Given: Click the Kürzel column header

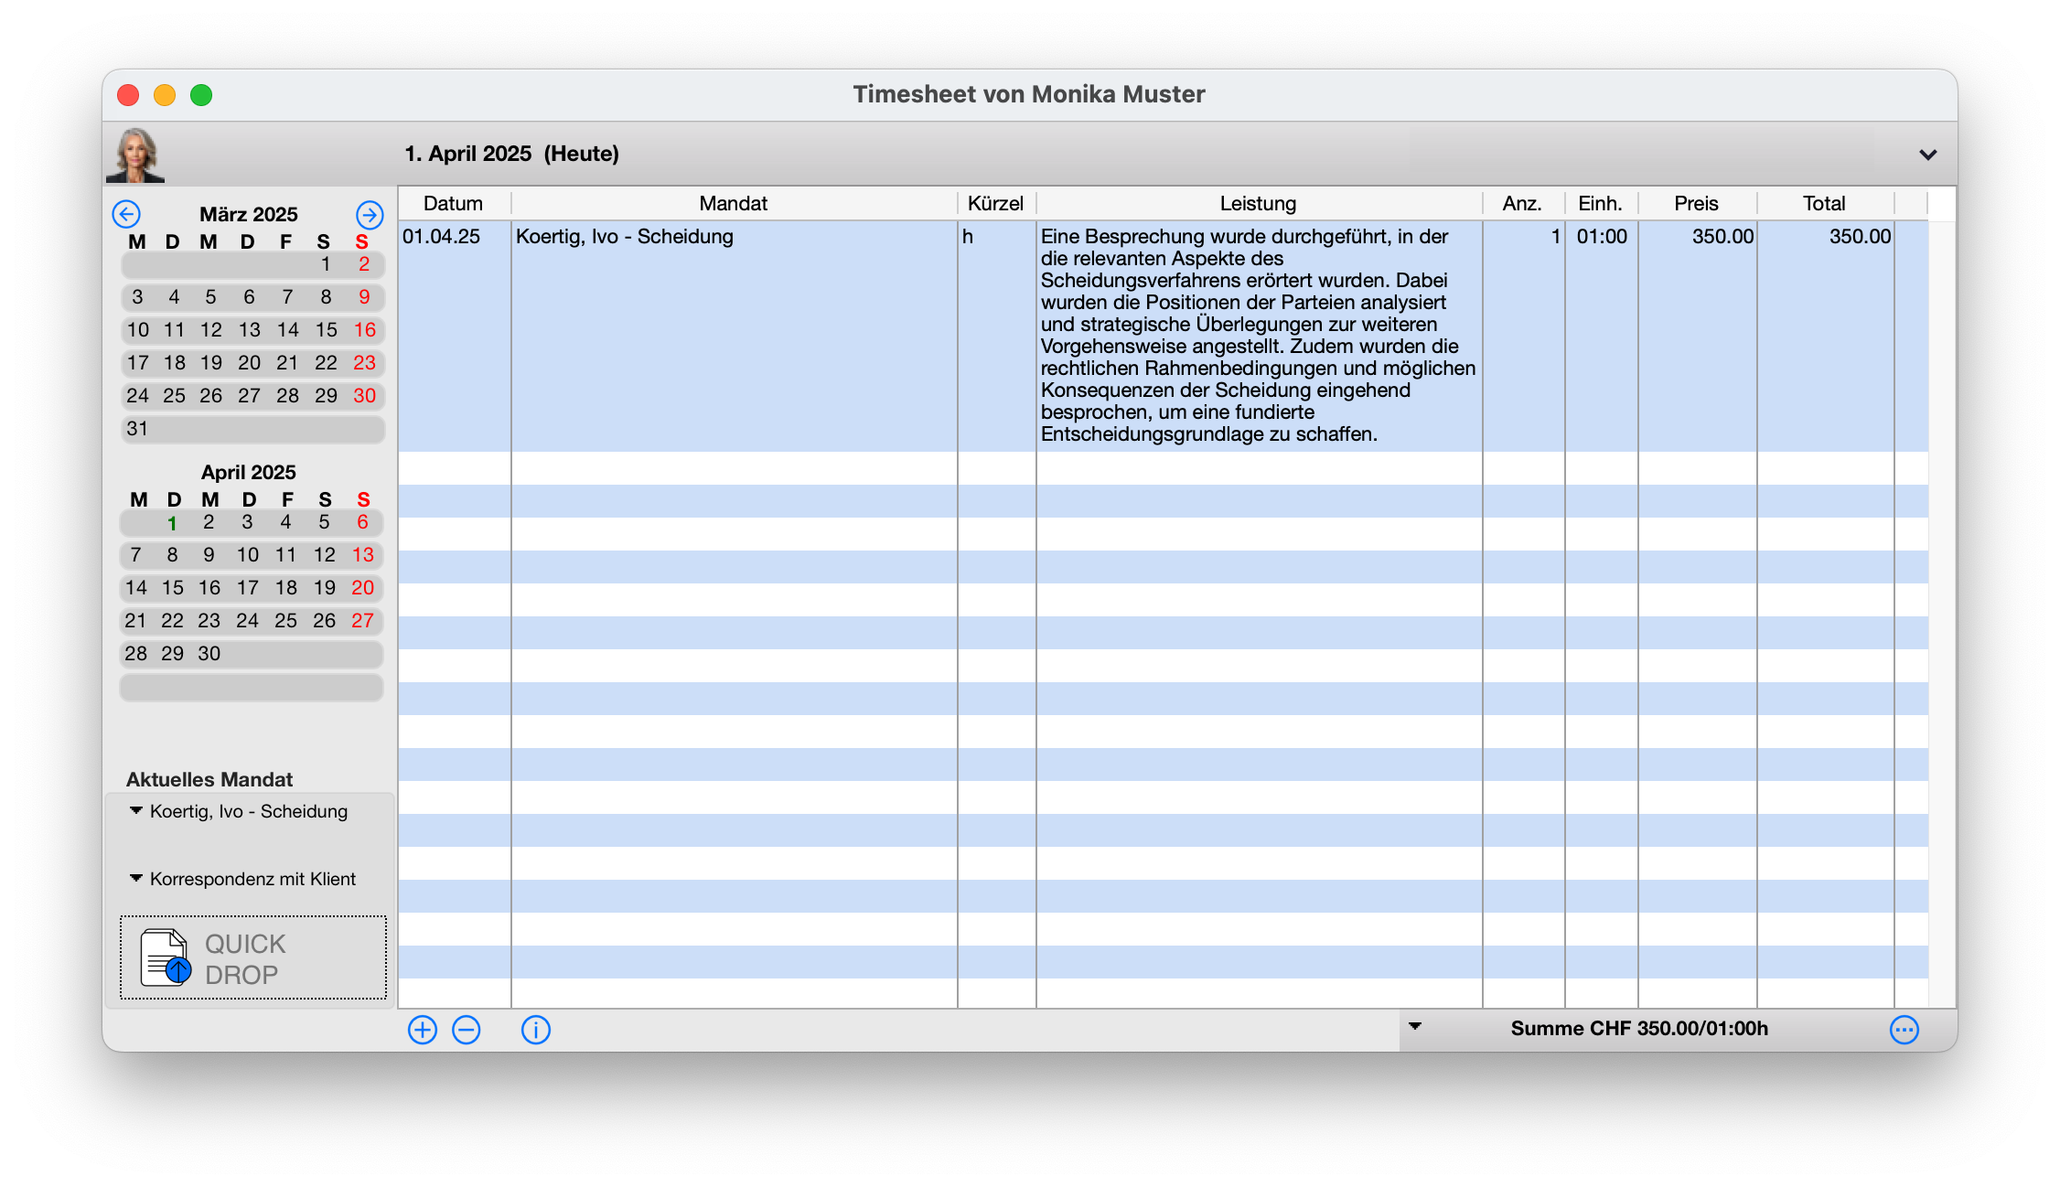Looking at the screenshot, I should click(x=996, y=203).
